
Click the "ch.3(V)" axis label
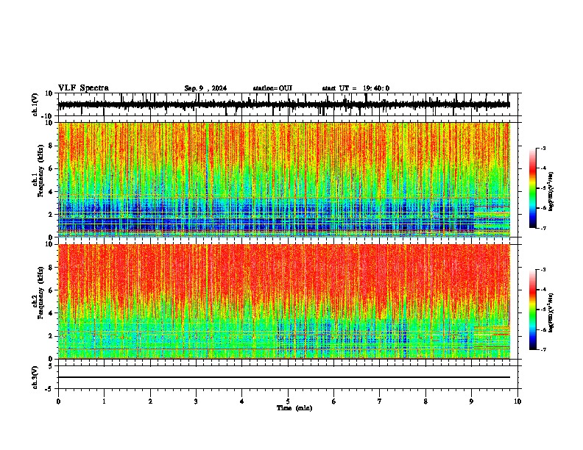[35, 377]
